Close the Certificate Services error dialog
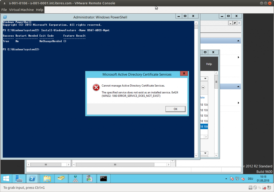Viewport: 274px width, 192px height. 184,74
